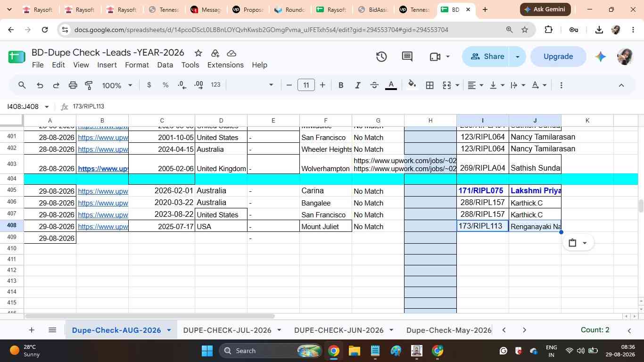The image size is (644, 362).
Task: Open the borders tool in toolbar
Action: [429, 85]
